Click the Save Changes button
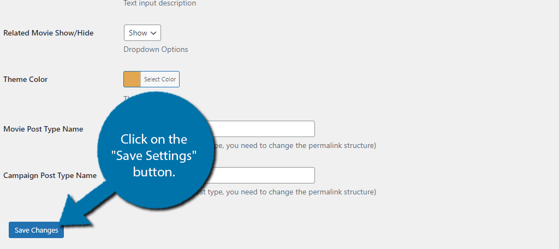 click(x=37, y=230)
